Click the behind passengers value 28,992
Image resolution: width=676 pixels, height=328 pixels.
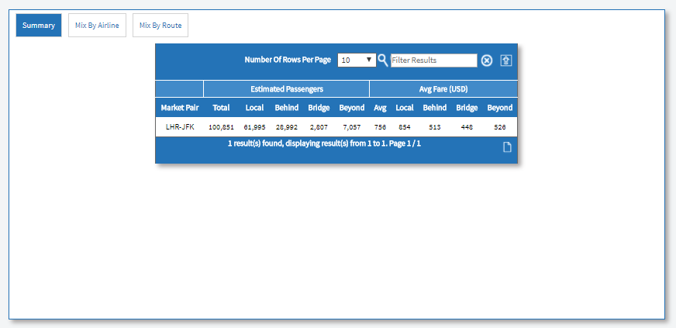[287, 128]
